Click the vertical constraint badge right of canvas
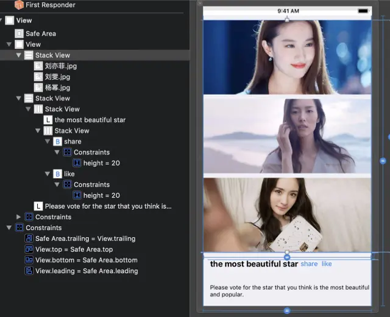390x317 pixels. coord(383,161)
